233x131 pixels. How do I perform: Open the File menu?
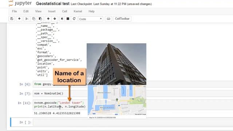[15, 11]
